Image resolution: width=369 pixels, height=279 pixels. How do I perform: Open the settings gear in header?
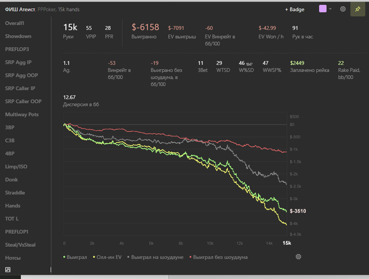pos(343,9)
